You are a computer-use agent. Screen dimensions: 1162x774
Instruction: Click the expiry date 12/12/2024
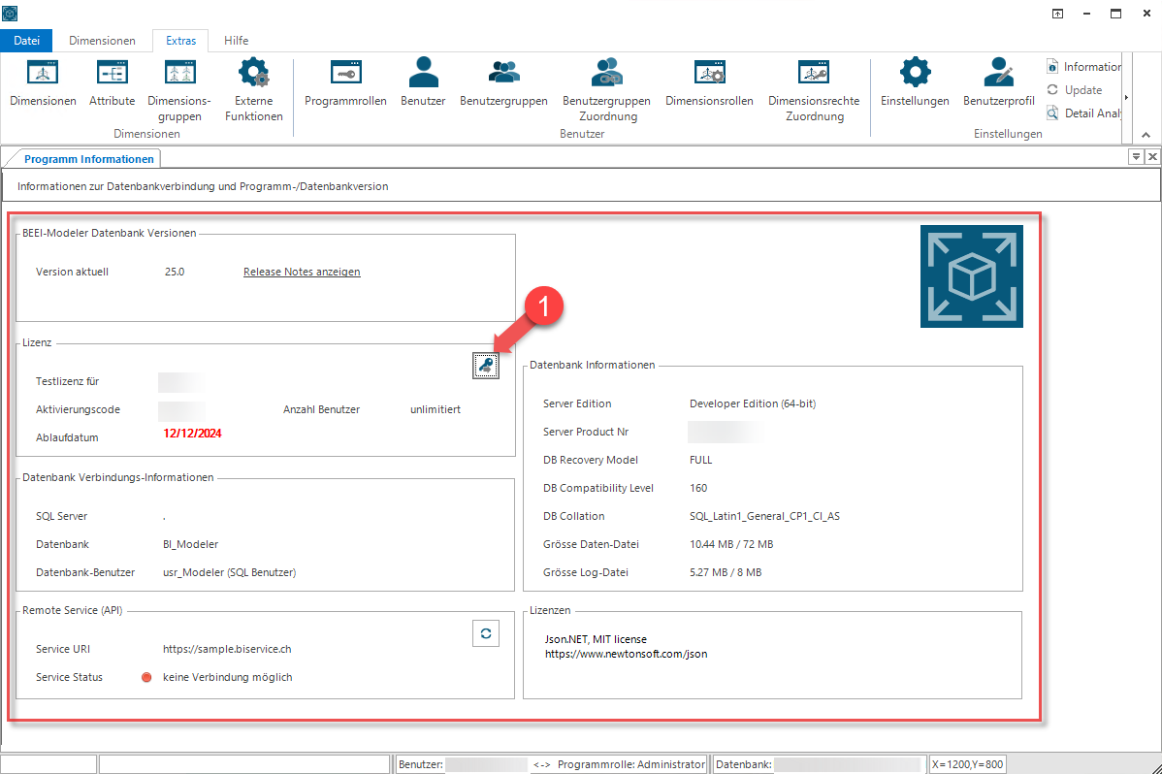coord(193,433)
